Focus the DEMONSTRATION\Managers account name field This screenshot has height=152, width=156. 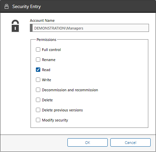89,28
